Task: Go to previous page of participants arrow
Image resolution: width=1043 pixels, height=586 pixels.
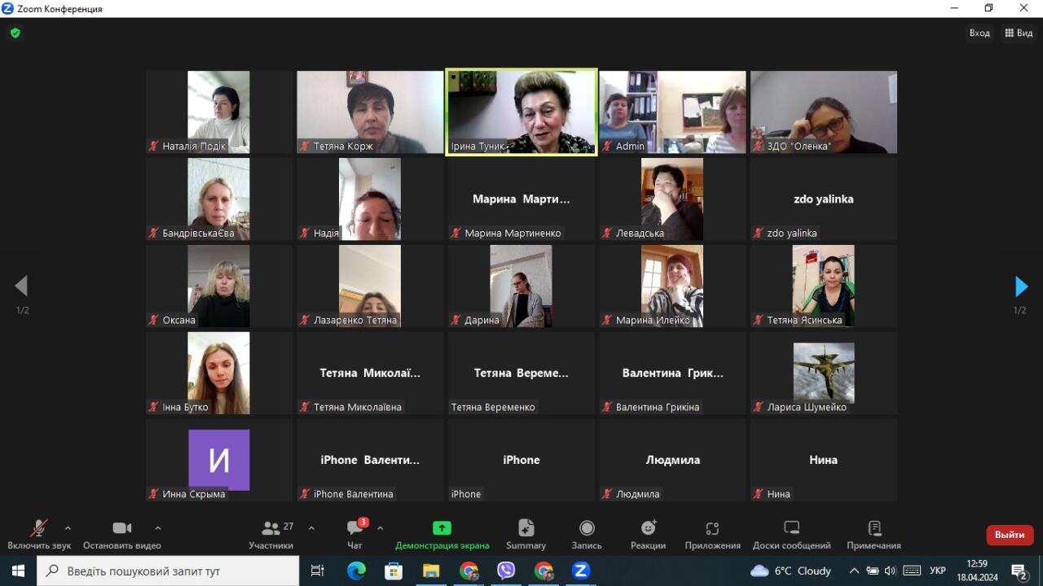Action: pos(21,286)
